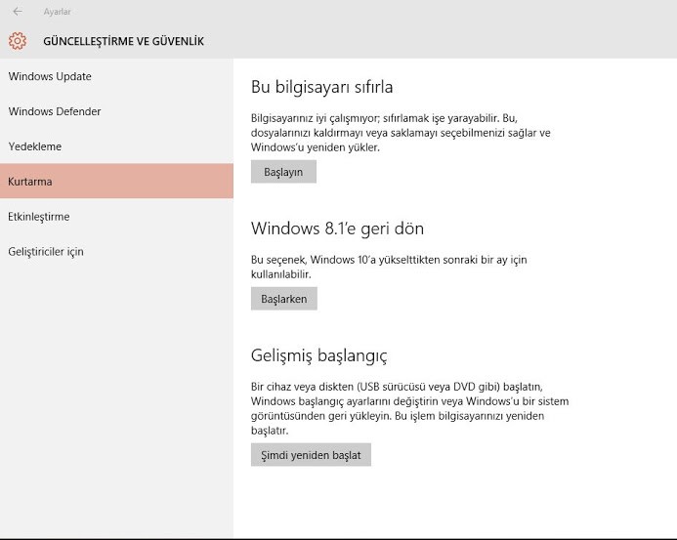Click the orange settings gear icon
677x540 pixels.
(x=18, y=41)
